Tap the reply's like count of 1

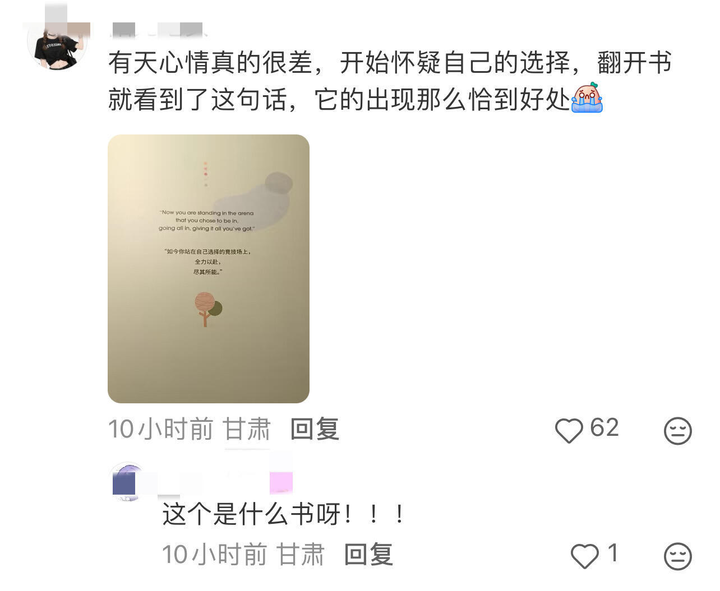613,553
